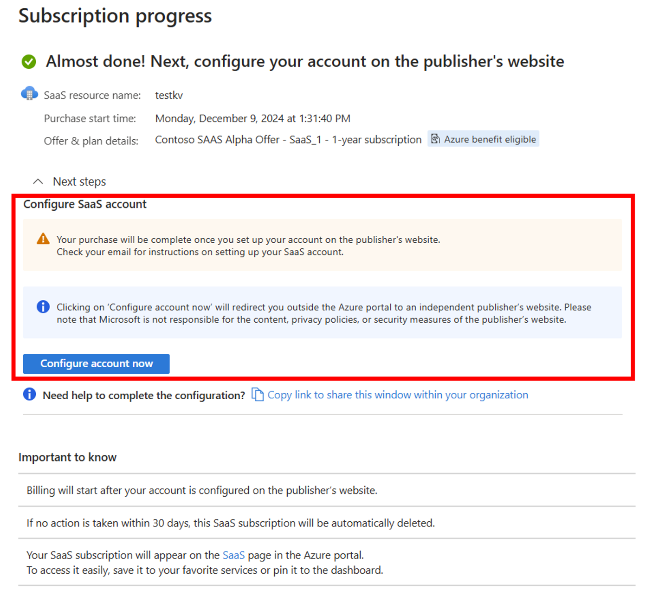Viewport: 646px width, 597px height.
Task: Open the SaaS page link
Action: (x=233, y=555)
